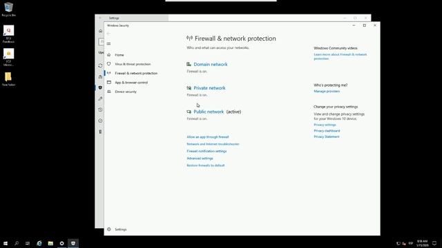Viewport: 442px width, 248px height.
Task: Click Manage providers link
Action: click(327, 92)
